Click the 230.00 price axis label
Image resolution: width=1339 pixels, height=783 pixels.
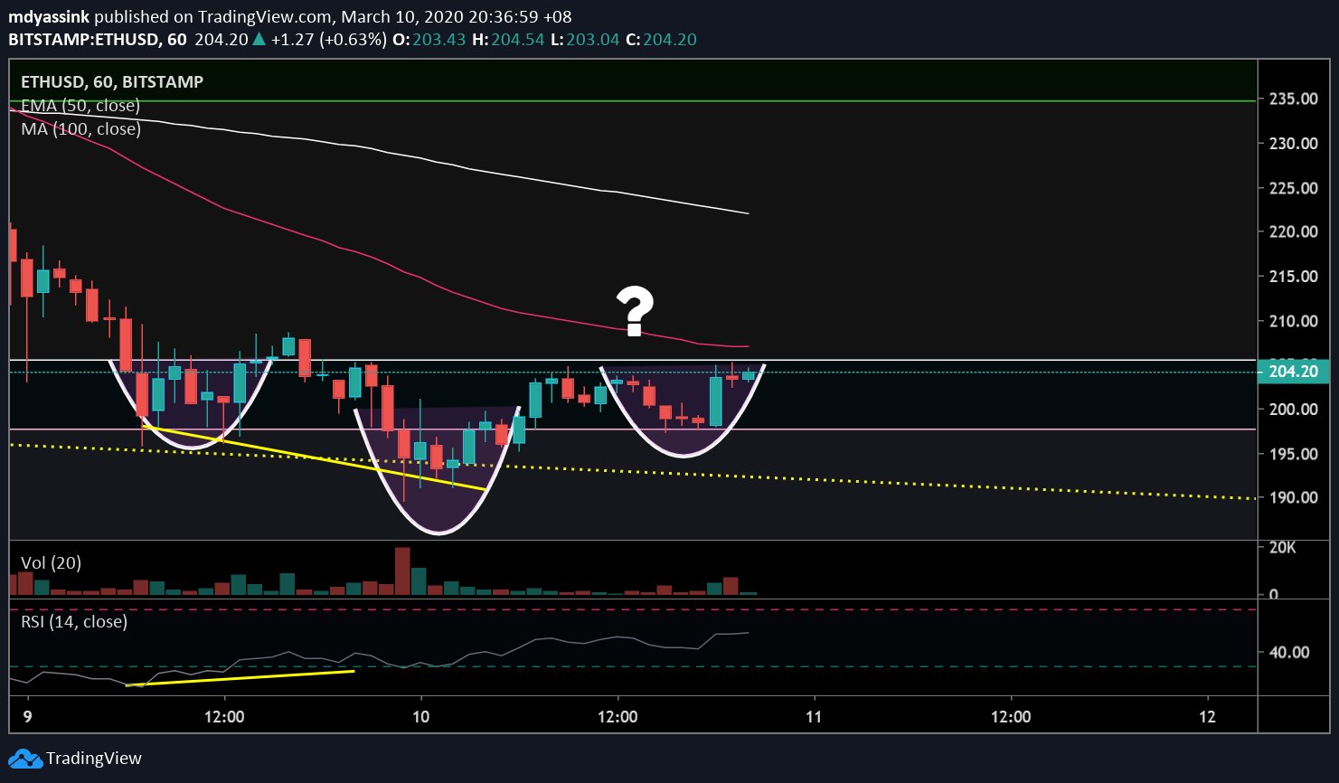(x=1293, y=144)
